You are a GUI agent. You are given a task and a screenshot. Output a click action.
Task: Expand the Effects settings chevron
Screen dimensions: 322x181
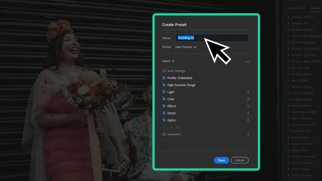[248, 106]
